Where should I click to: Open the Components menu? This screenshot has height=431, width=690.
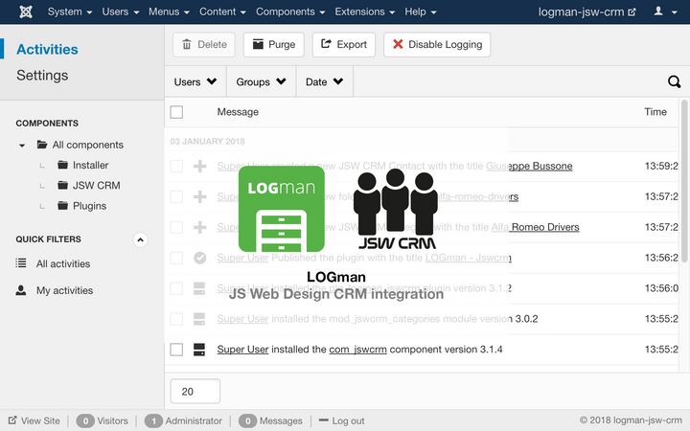tap(290, 11)
